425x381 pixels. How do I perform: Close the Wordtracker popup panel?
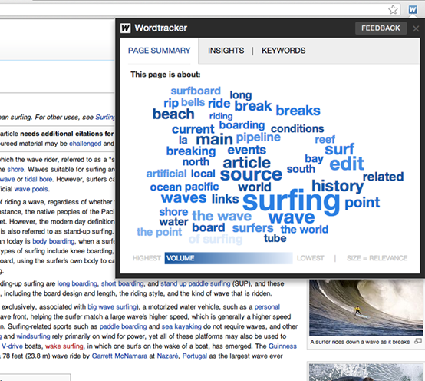coord(416,28)
